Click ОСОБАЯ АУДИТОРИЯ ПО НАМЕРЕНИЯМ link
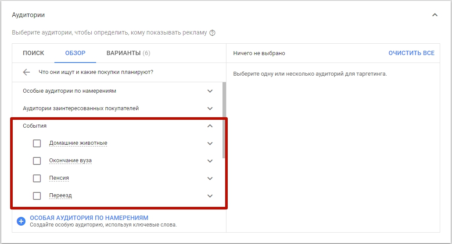 [89, 218]
